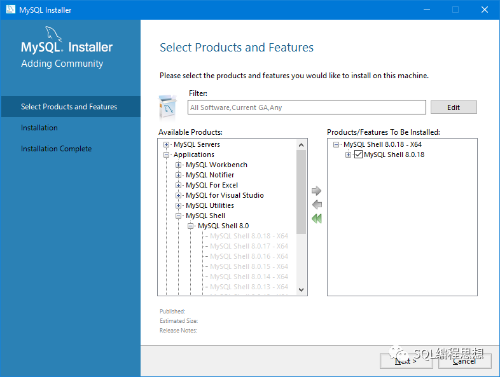Close the MySQL Installer window
Viewport: 500px width, 377px height.
pyautogui.click(x=485, y=10)
